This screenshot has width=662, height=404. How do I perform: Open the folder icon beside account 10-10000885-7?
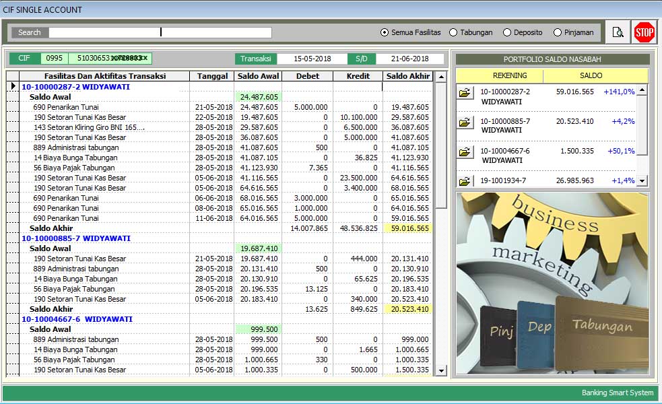[x=465, y=123]
